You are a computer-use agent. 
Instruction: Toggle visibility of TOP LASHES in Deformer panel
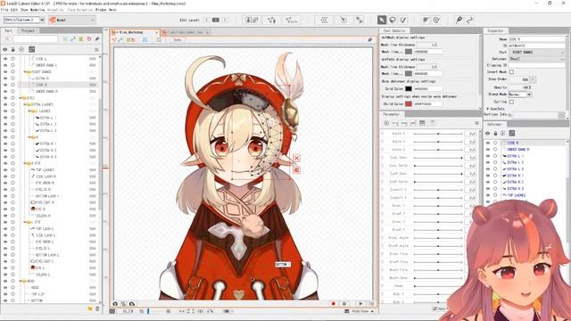tap(488, 195)
